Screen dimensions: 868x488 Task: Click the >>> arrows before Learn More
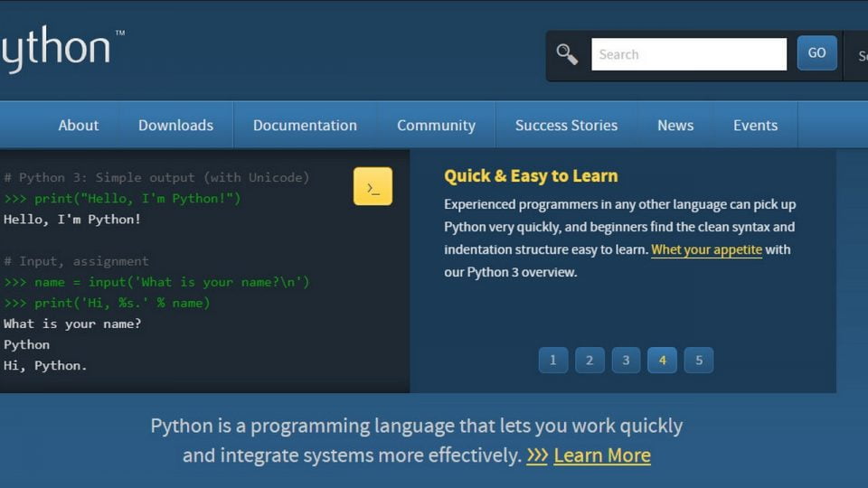[x=536, y=455]
